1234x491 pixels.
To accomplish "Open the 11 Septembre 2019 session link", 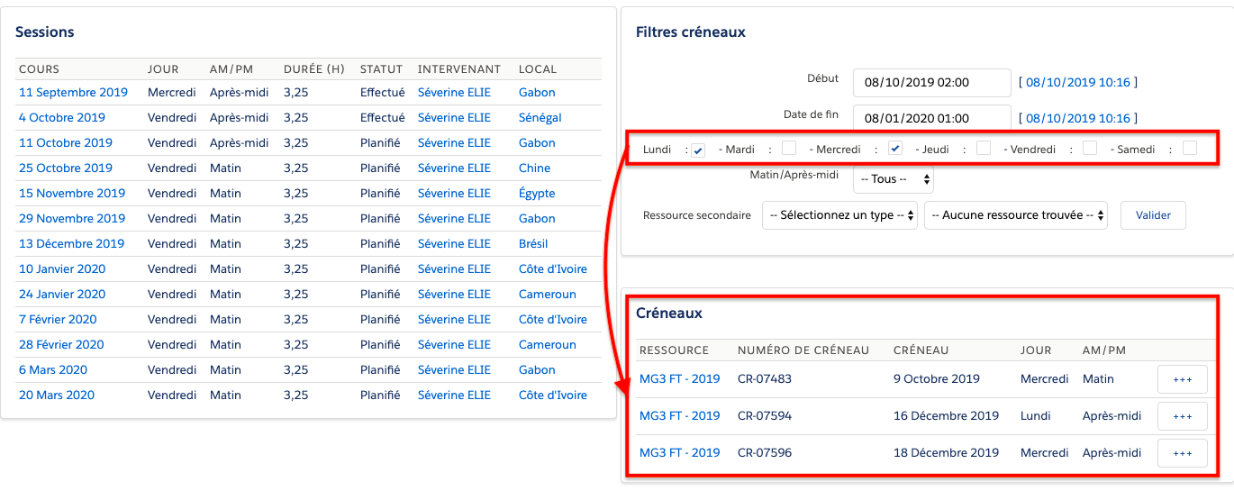I will click(73, 93).
